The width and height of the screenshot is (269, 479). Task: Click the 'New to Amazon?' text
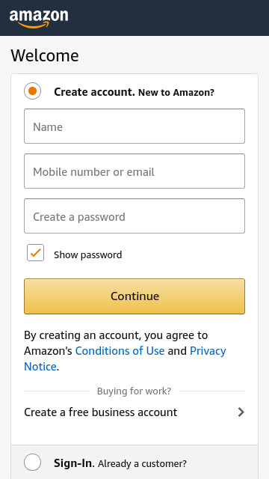(x=176, y=93)
